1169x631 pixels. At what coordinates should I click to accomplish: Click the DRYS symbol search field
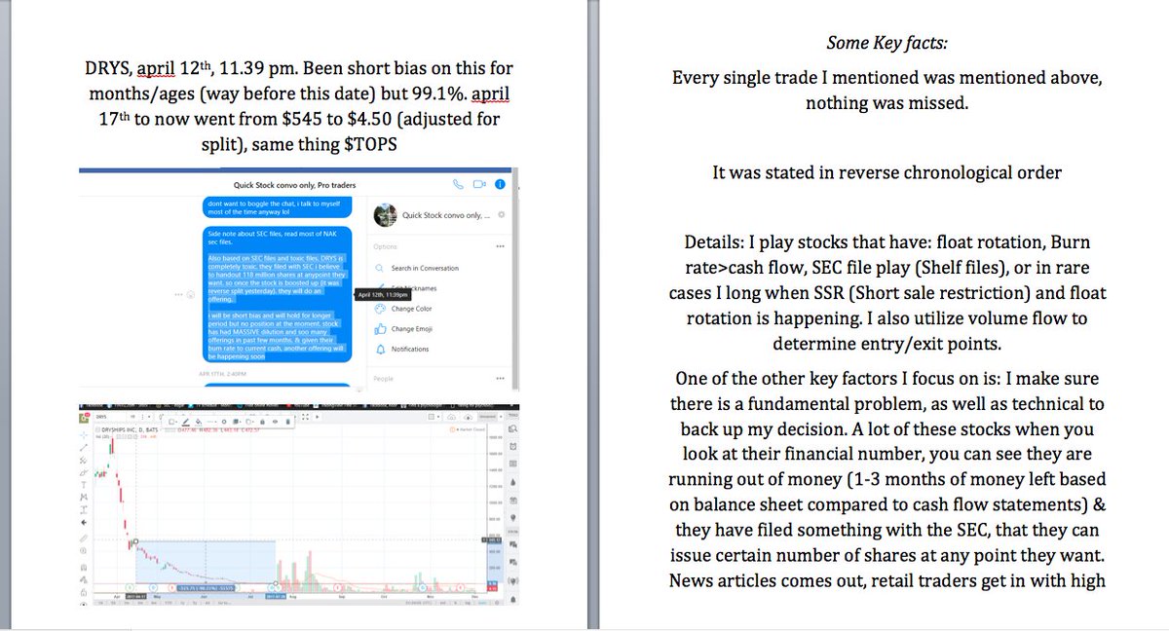tap(111, 417)
